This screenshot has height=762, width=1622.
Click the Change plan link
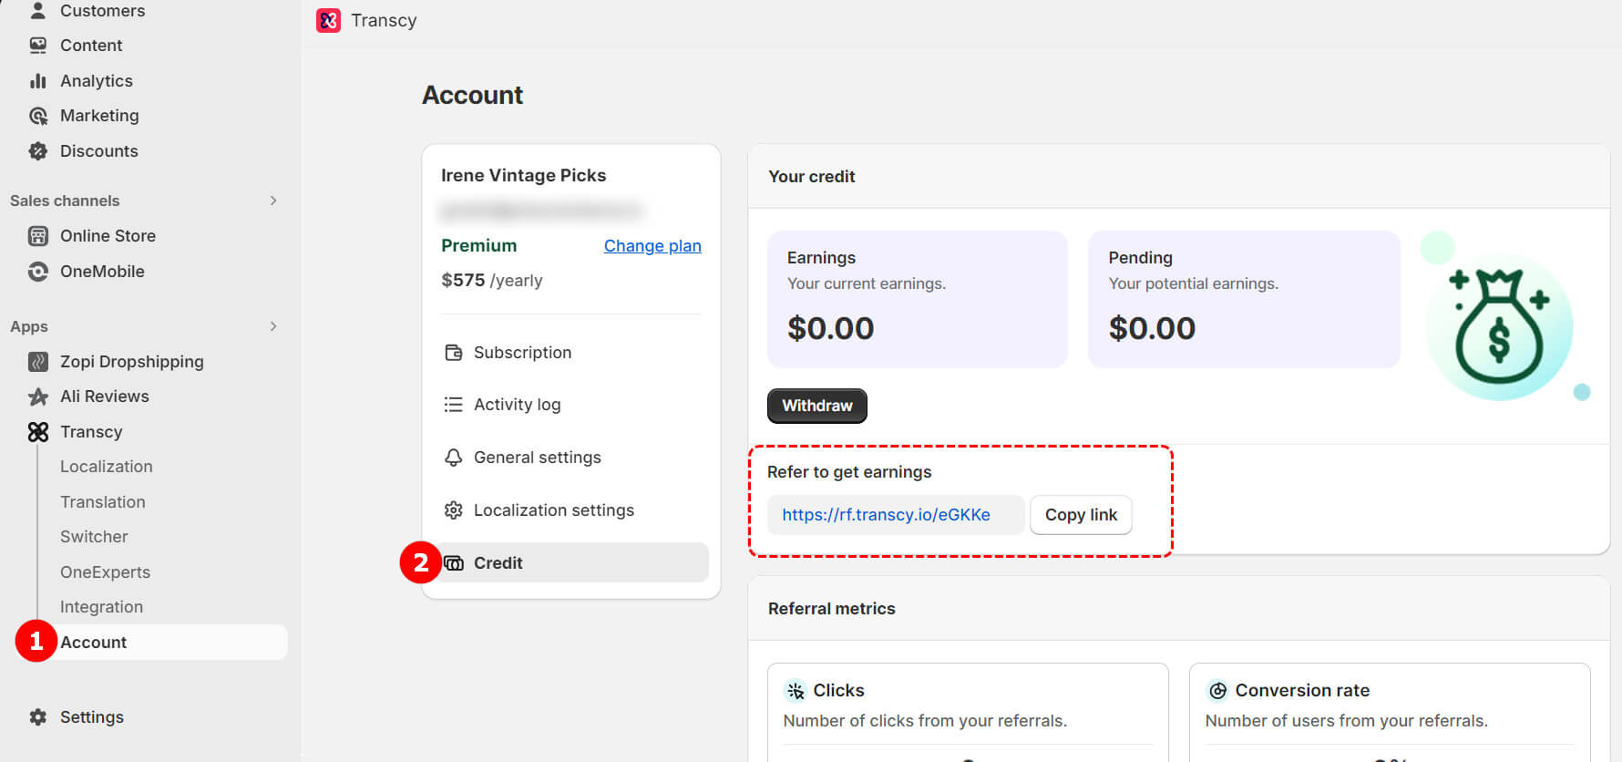[x=652, y=246]
